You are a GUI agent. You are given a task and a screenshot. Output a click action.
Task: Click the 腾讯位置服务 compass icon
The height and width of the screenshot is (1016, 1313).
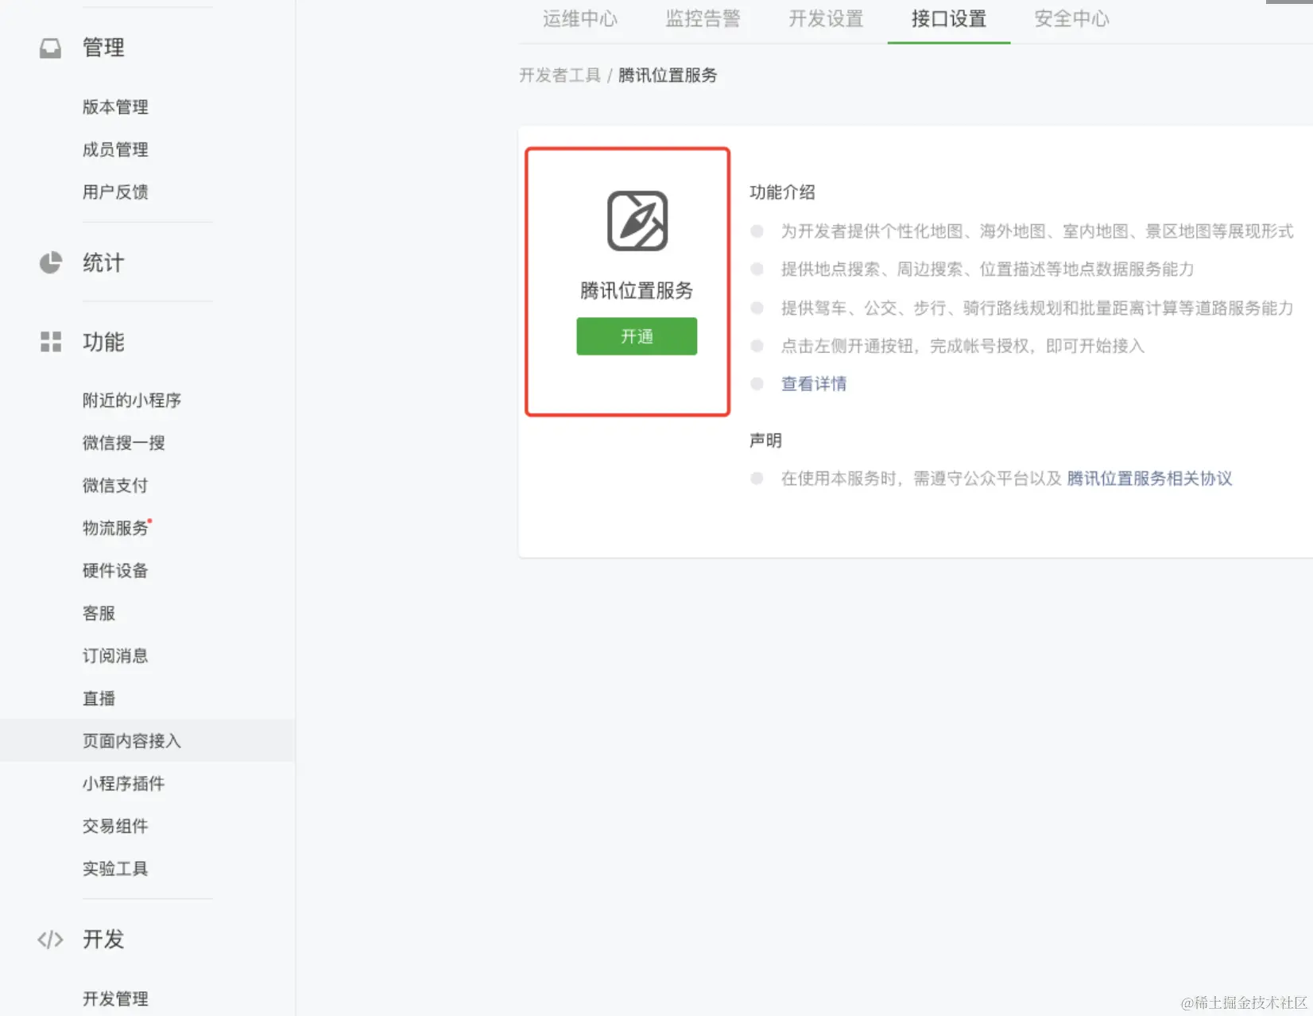coord(637,221)
